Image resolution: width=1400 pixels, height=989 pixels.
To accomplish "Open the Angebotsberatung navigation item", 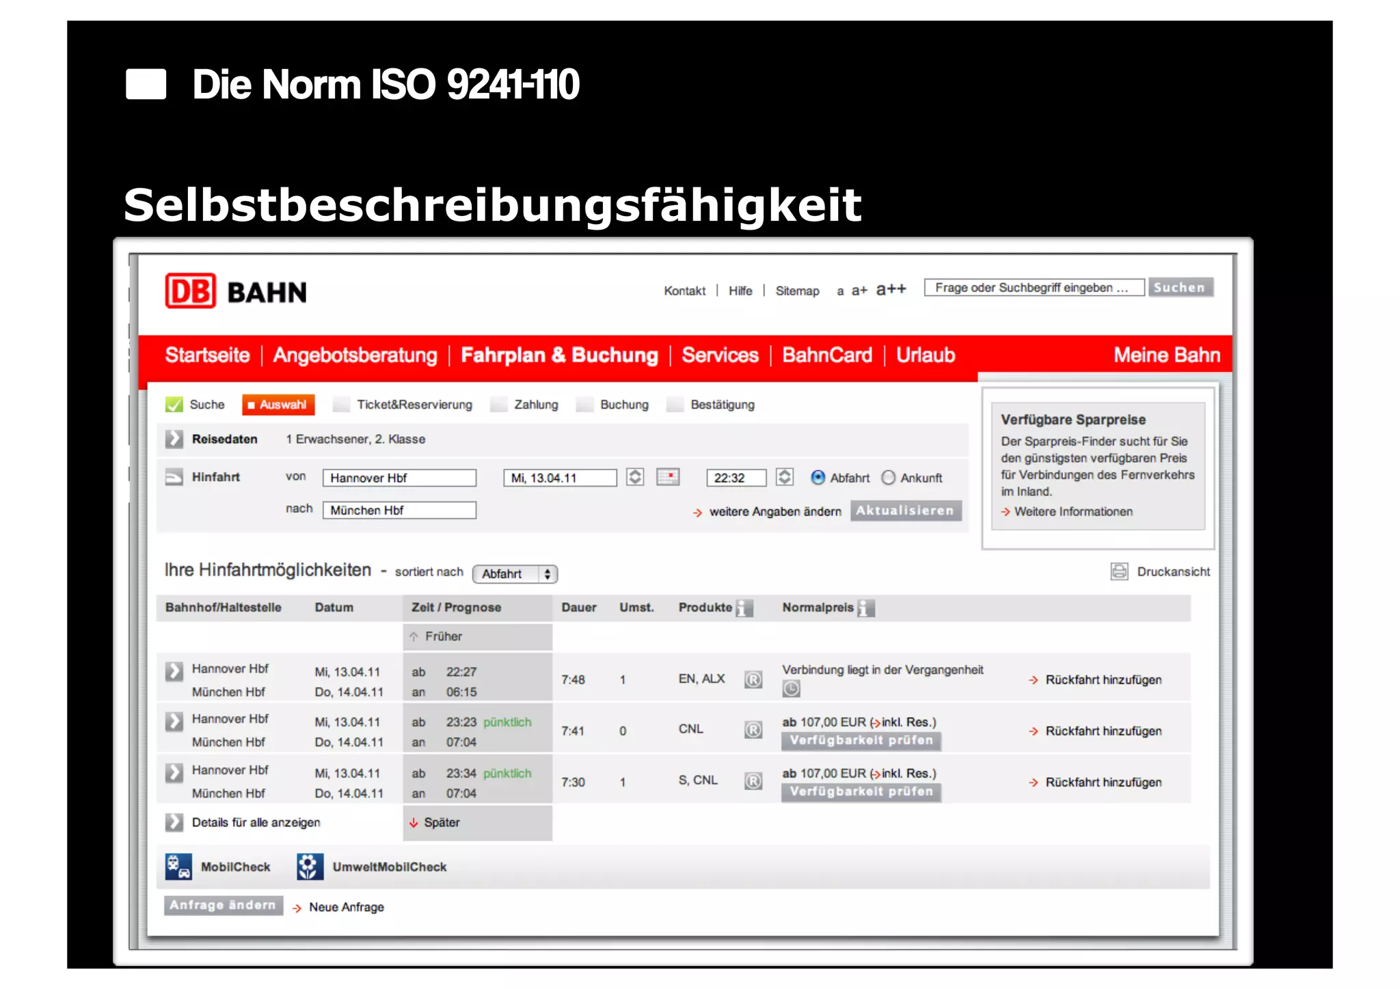I will 355,355.
